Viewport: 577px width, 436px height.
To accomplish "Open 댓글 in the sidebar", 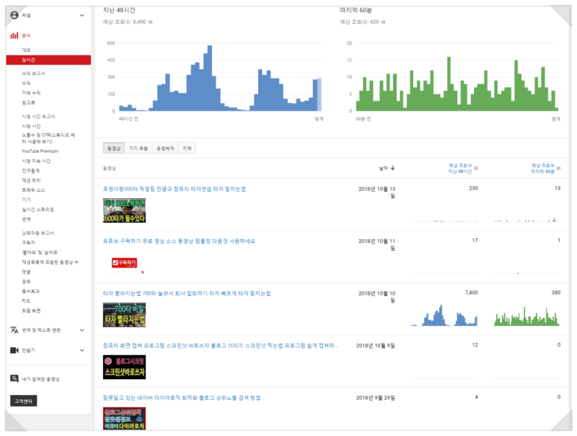I will (26, 272).
